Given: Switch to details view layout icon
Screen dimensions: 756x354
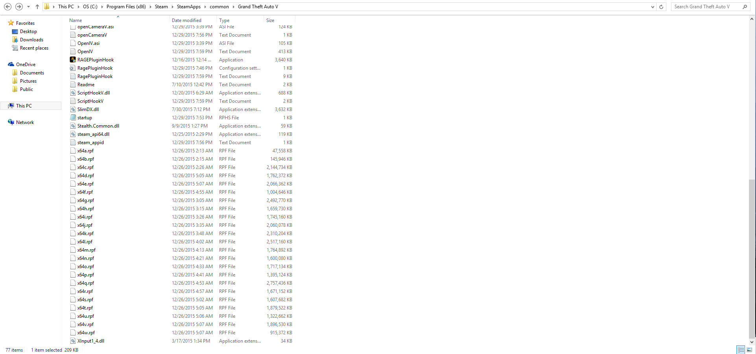Looking at the screenshot, I should coord(741,350).
